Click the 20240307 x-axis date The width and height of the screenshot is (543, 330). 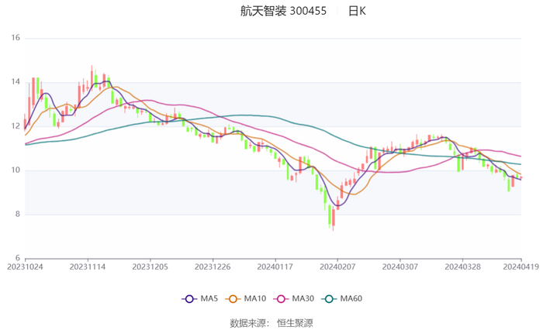tap(400, 266)
